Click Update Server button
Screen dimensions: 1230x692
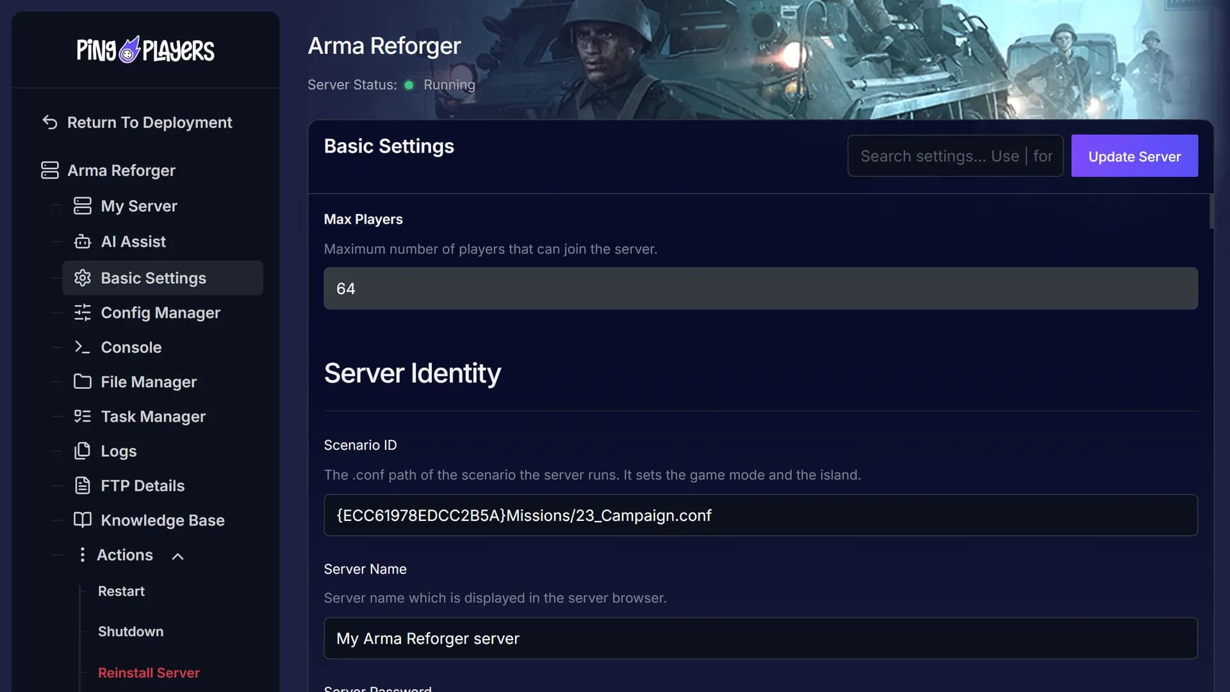point(1135,156)
